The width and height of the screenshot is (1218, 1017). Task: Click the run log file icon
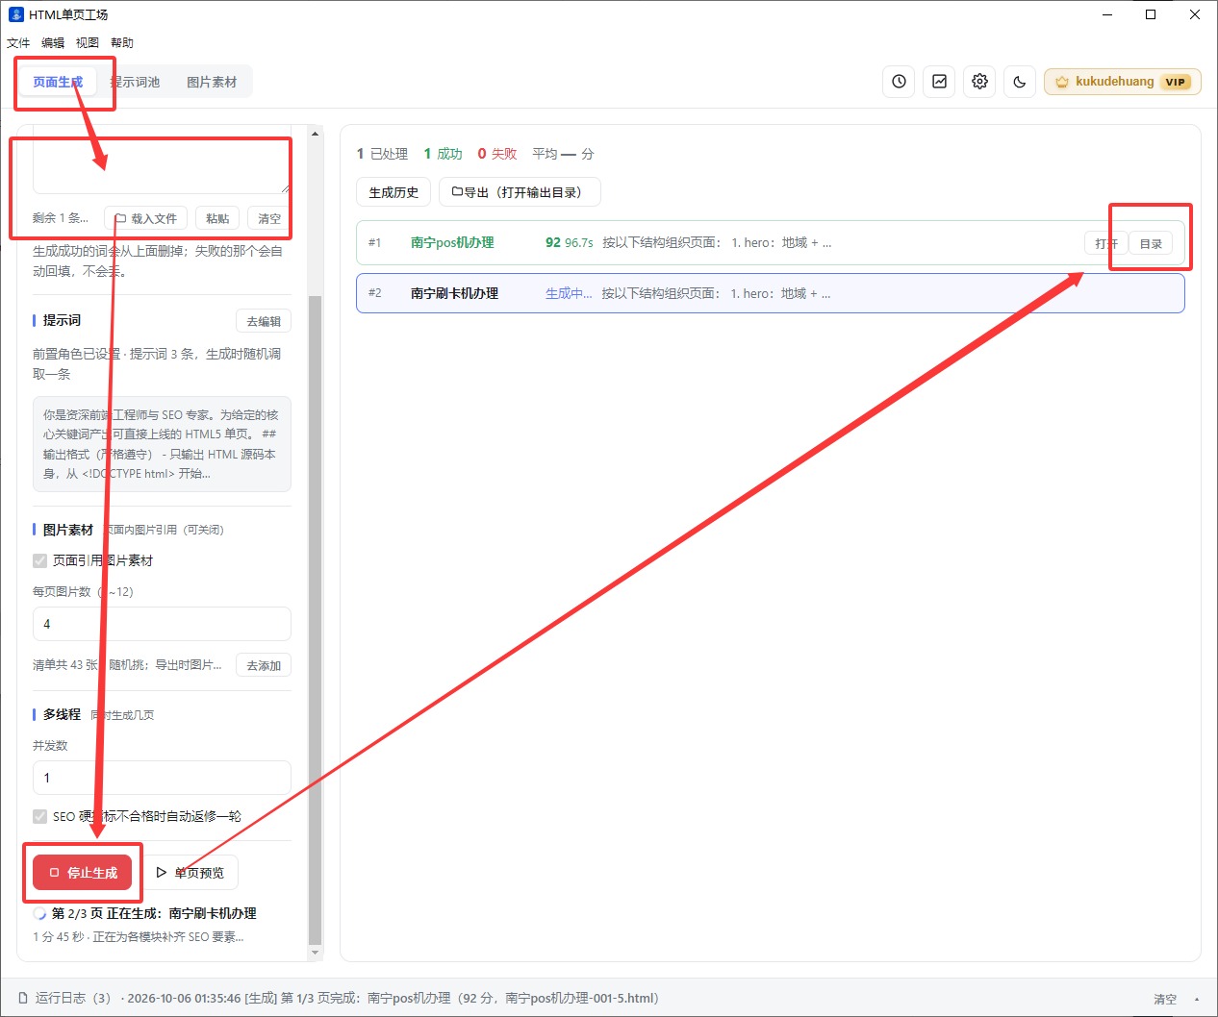tap(23, 998)
